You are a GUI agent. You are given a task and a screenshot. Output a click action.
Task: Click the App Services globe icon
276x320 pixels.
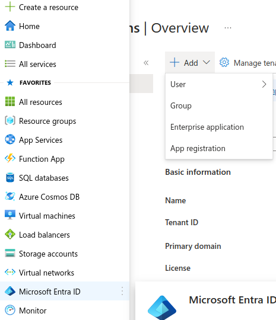coord(10,140)
